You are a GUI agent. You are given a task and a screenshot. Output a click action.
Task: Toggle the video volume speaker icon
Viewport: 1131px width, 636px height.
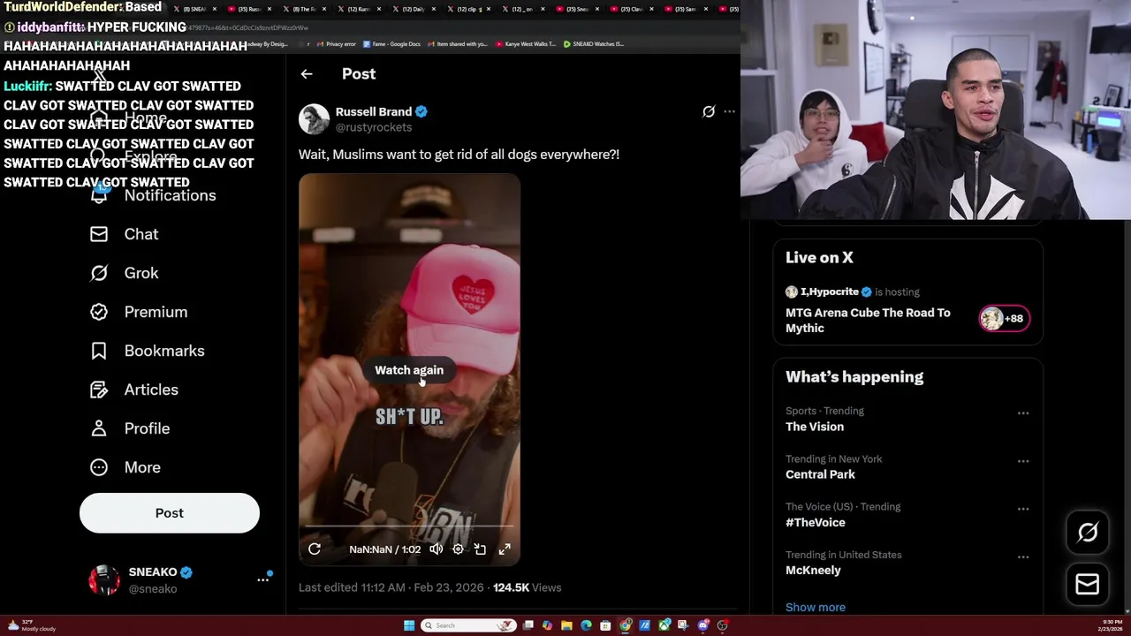click(x=436, y=549)
